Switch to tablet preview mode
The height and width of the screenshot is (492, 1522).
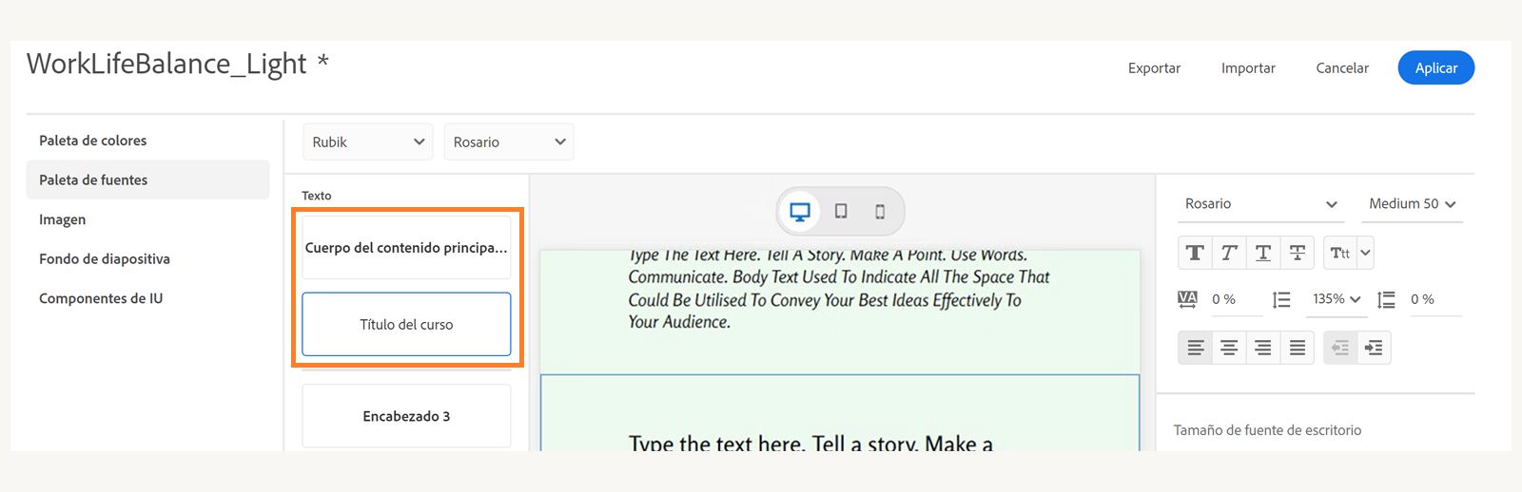[841, 211]
